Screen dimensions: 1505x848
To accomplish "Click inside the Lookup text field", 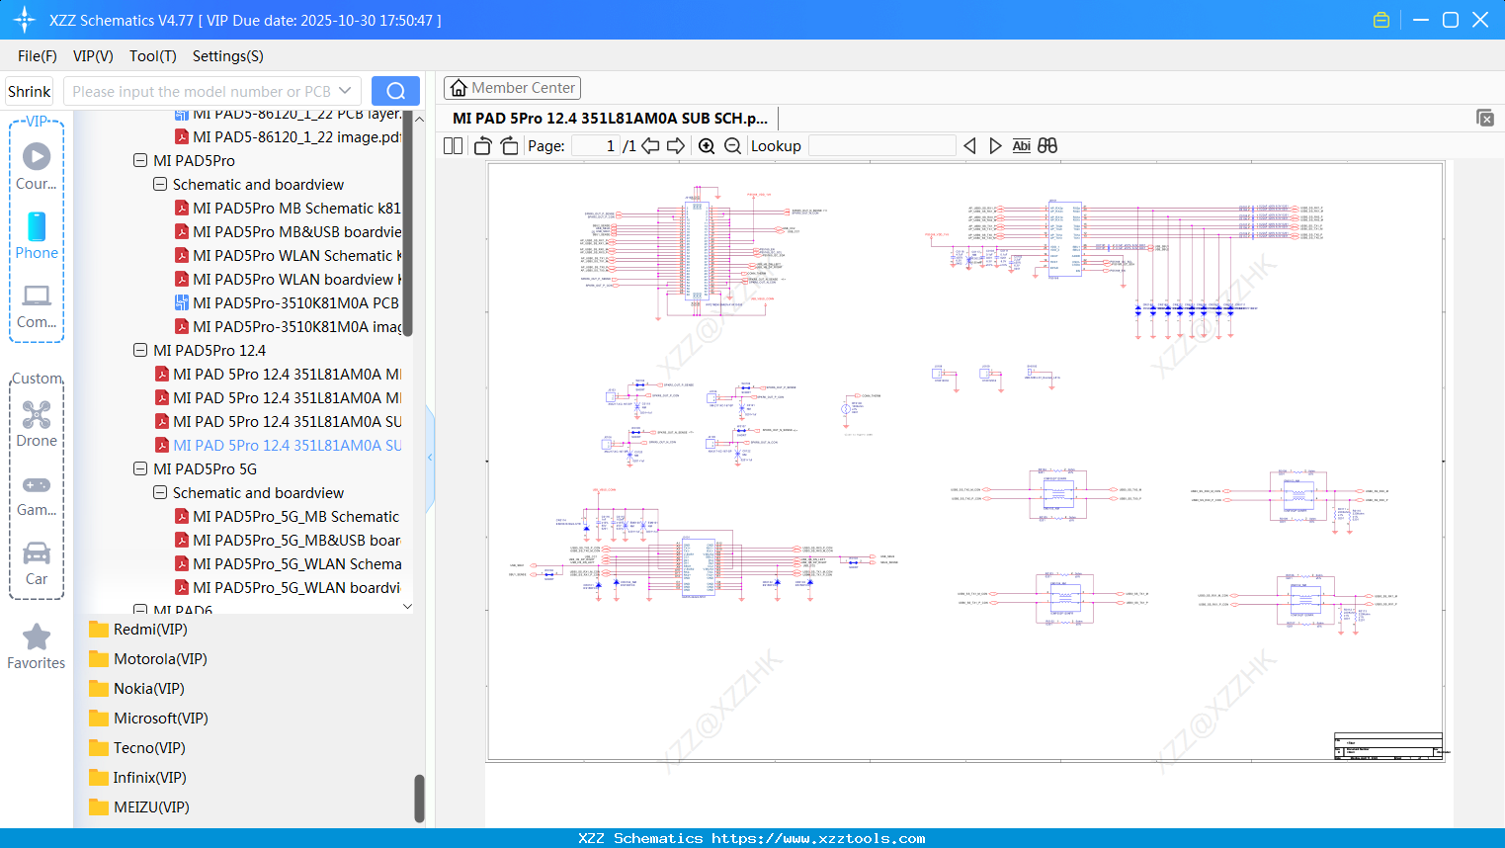I will [x=881, y=146].
